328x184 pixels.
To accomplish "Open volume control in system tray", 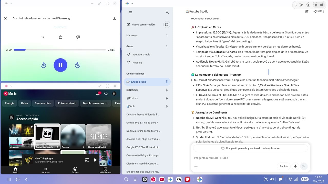I will (x=272, y=179).
